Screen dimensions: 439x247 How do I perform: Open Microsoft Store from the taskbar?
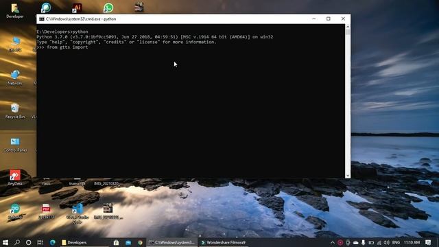tap(116, 242)
